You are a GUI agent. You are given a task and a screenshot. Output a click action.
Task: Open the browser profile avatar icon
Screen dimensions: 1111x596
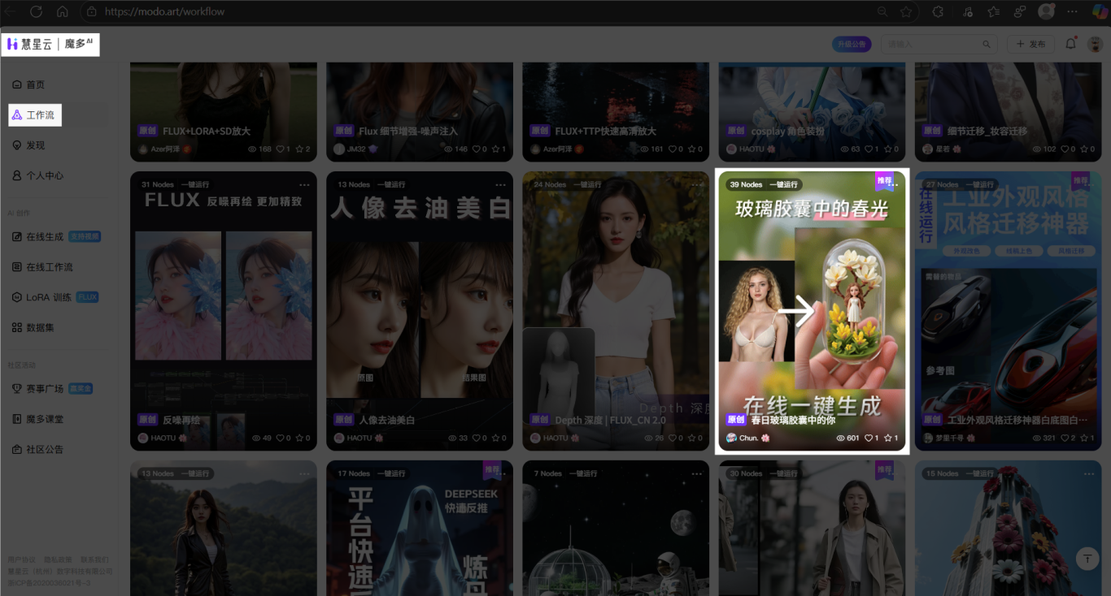tap(1046, 11)
